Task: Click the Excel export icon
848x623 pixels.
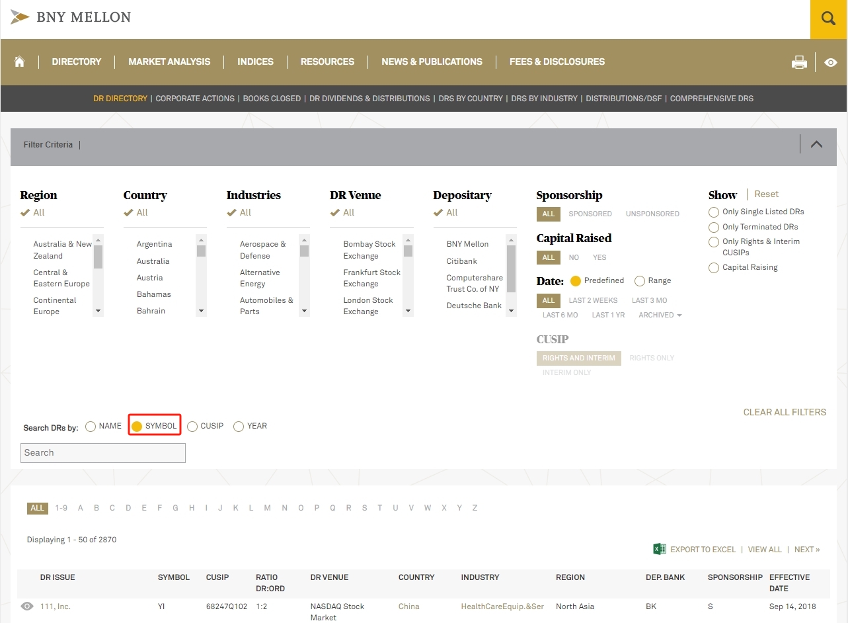Action: 659,549
